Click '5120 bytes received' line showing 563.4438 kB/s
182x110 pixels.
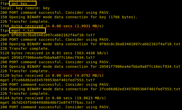[54, 53]
